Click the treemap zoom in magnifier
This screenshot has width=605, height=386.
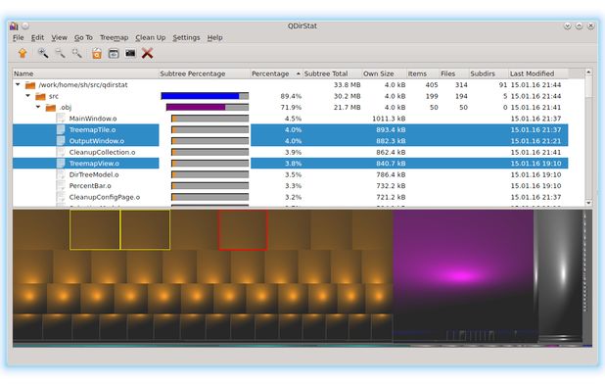tap(43, 53)
